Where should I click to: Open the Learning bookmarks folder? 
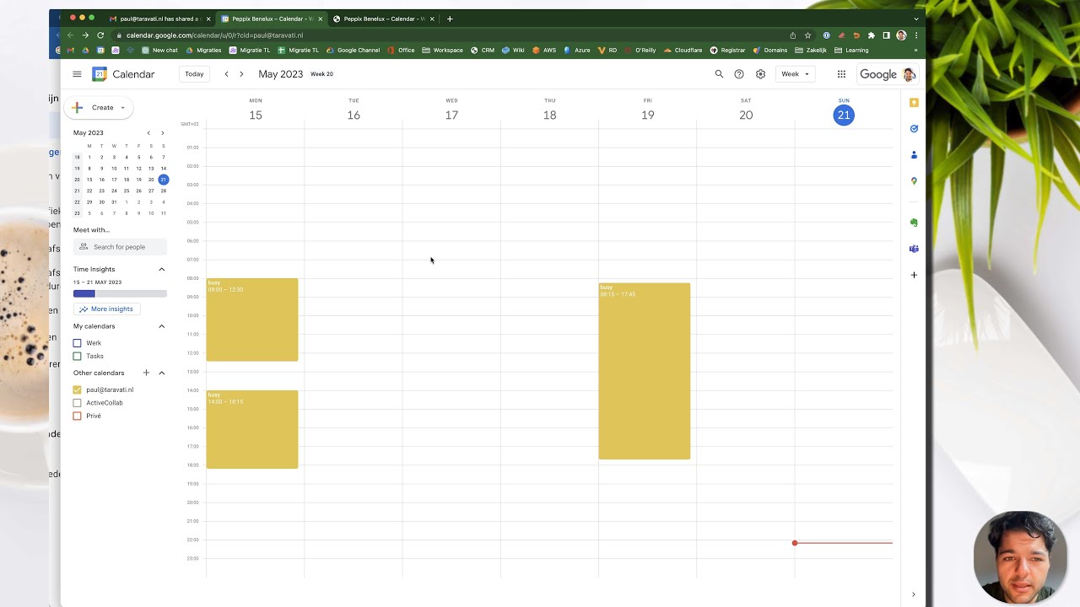[x=851, y=51]
